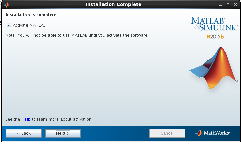Open the Help link about activation
The image size is (241, 144).
pos(26,119)
